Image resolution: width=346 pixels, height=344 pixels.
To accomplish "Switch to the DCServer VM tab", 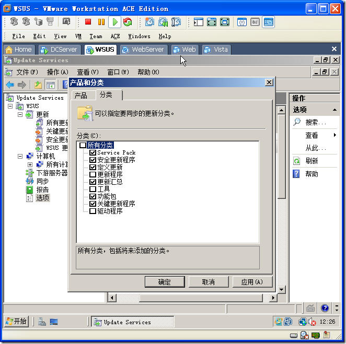I will [60, 50].
